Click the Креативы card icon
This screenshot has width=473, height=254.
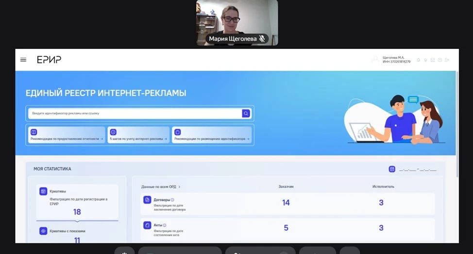tap(43, 191)
